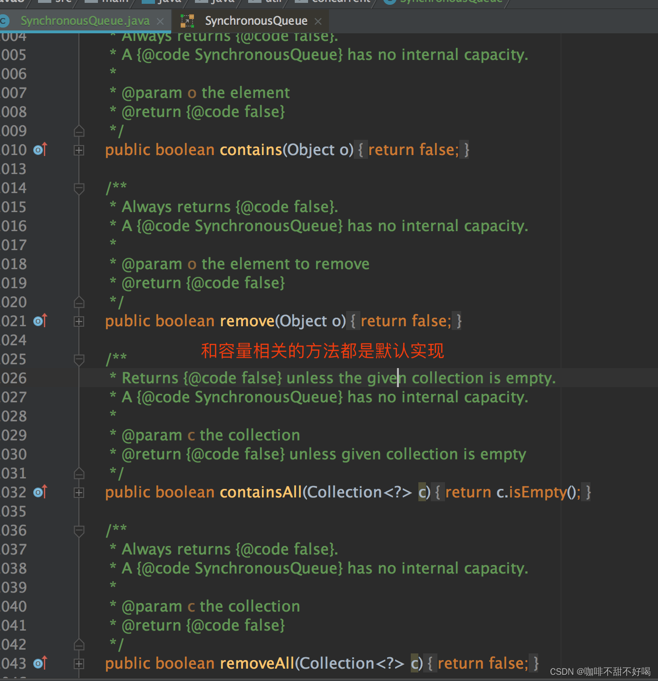Screen dimensions: 658x681
Task: Click '@param c the collection' on line 029
Action: pos(211,435)
